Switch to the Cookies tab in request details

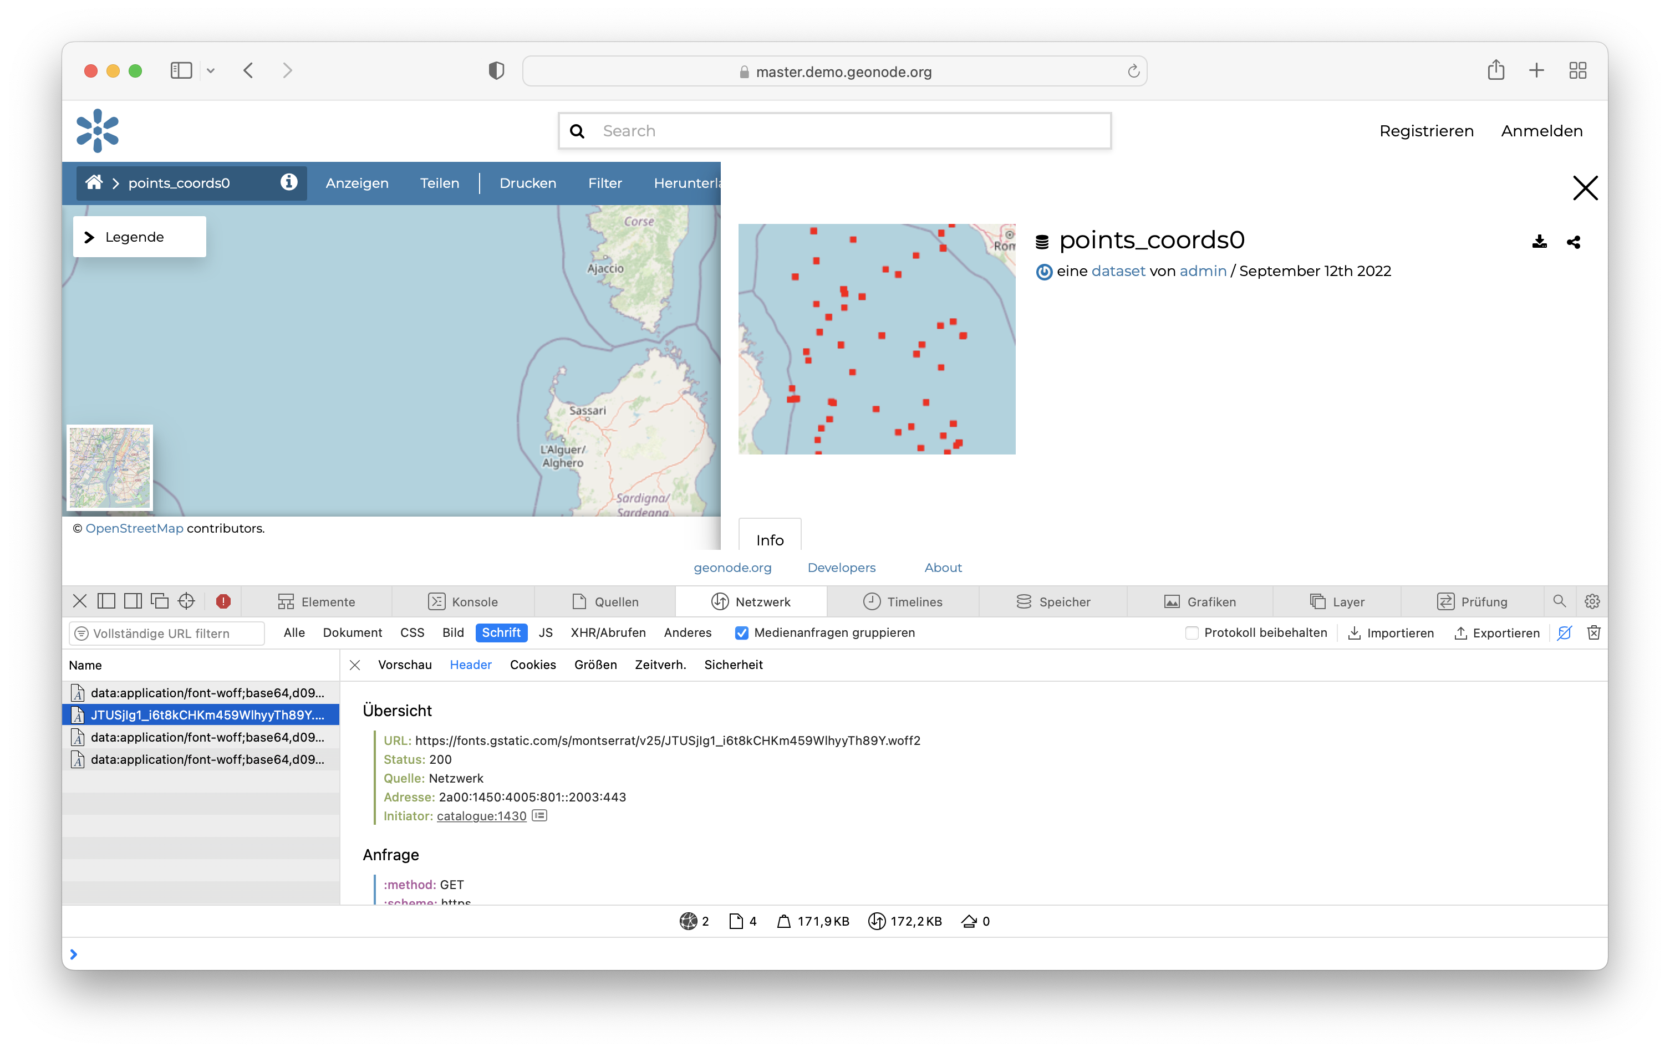(533, 665)
